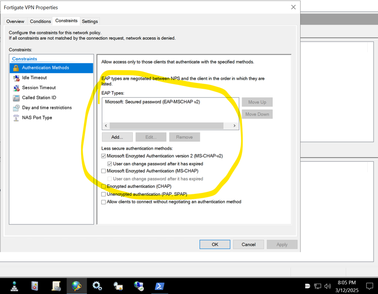Select the Constraints tab
The width and height of the screenshot is (378, 294).
point(66,21)
